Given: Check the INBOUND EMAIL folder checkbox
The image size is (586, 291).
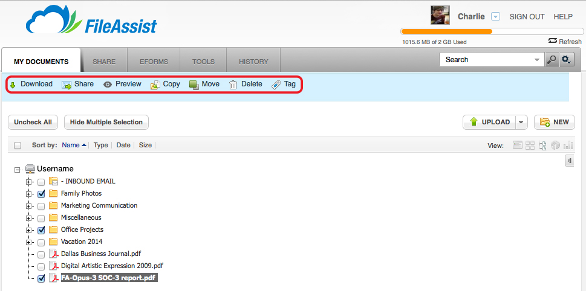Looking at the screenshot, I should tap(41, 182).
